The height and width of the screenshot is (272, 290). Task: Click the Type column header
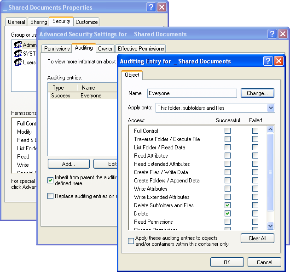63,88
